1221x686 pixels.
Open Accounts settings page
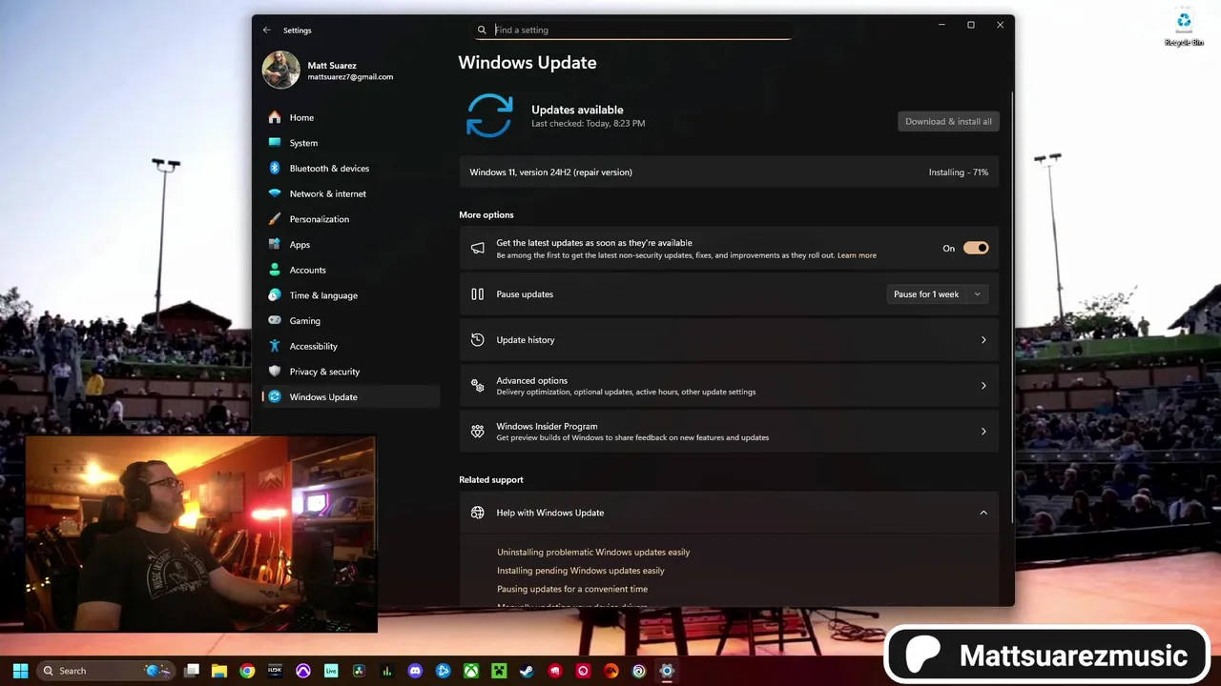[350, 270]
